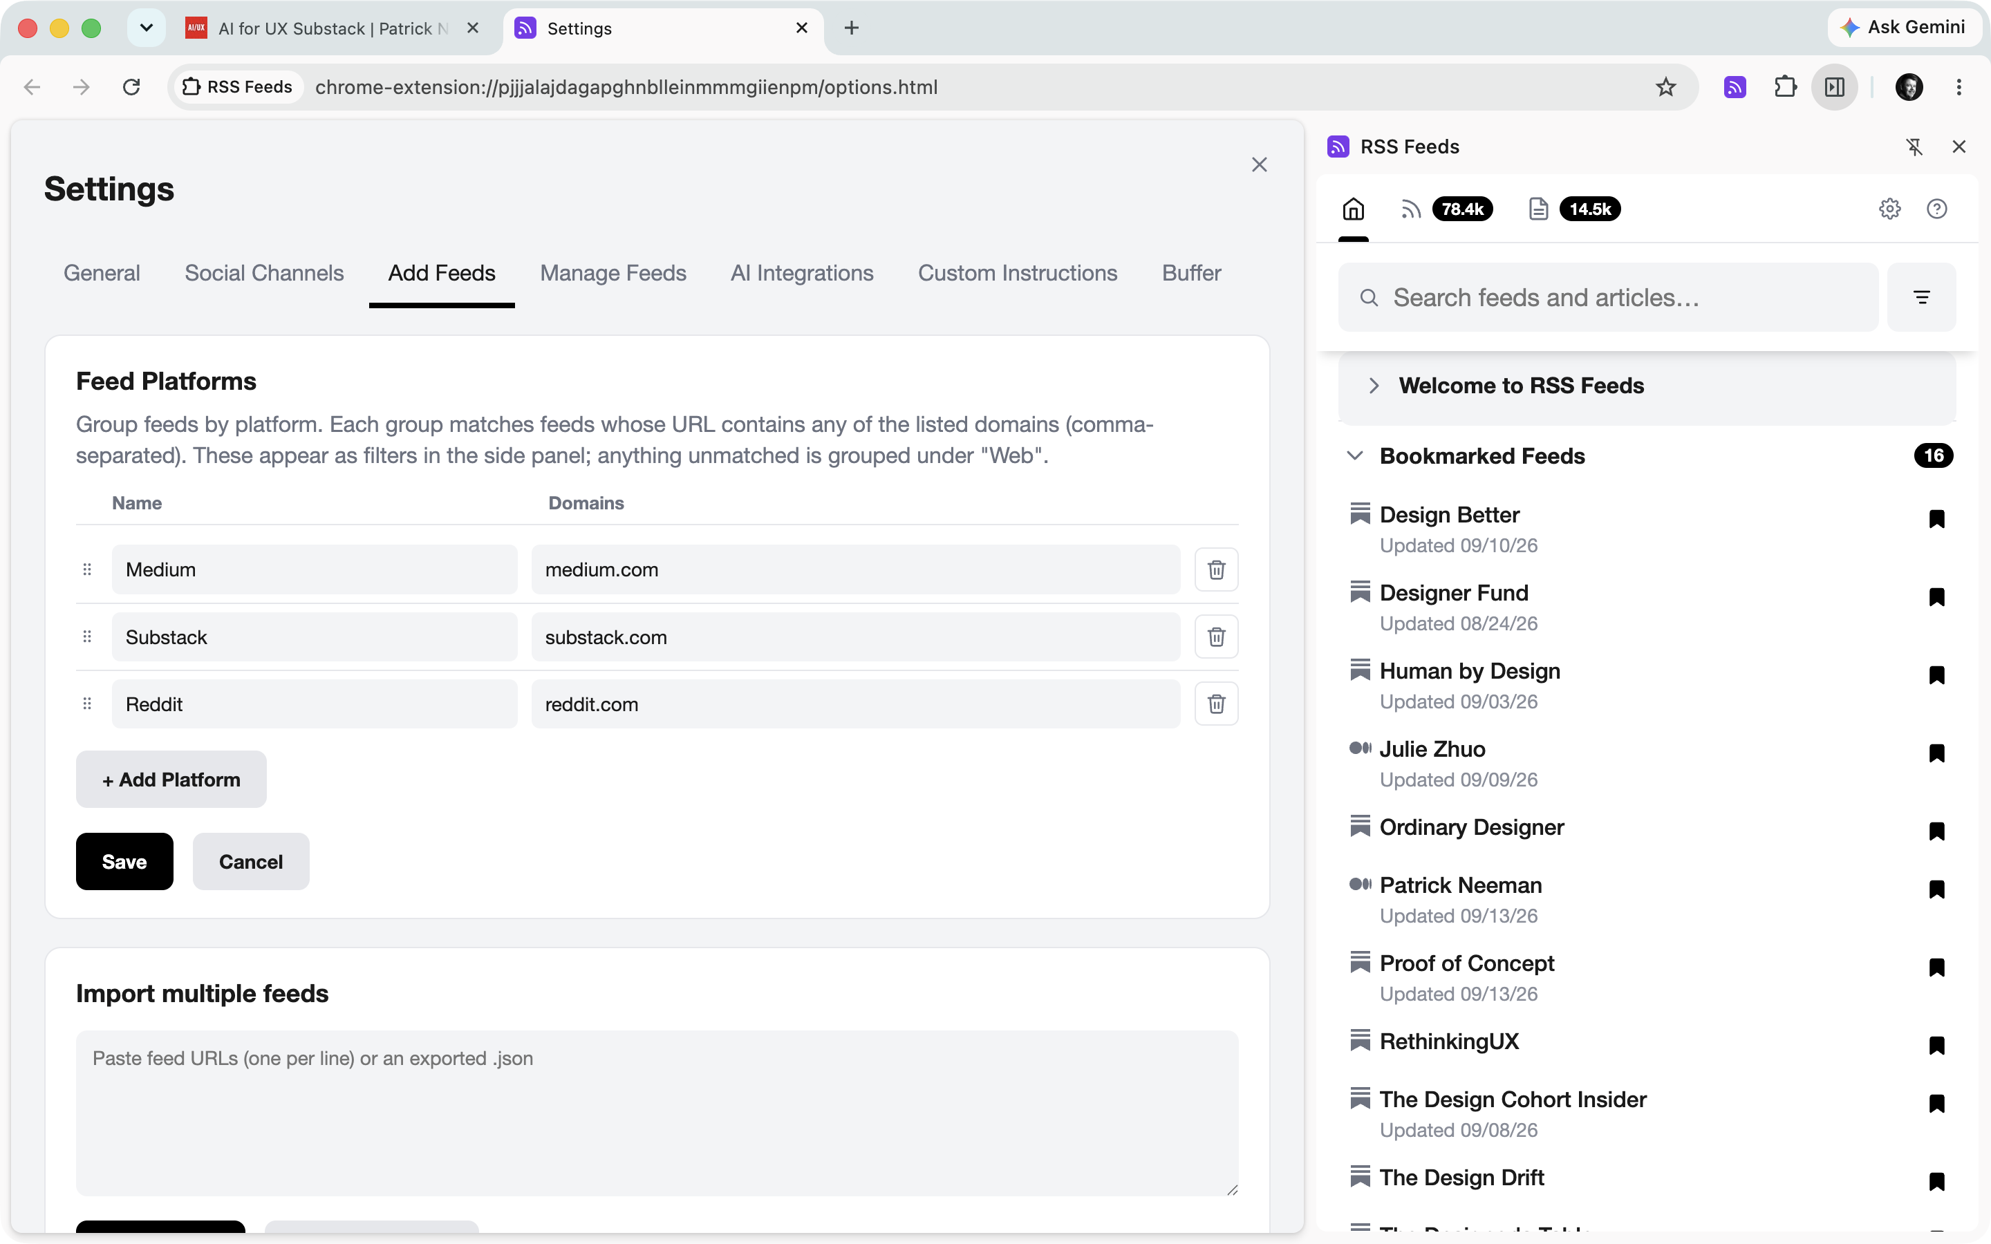Viewport: 1991px width, 1244px height.
Task: Close the Settings panel with the X
Action: pyautogui.click(x=1259, y=164)
